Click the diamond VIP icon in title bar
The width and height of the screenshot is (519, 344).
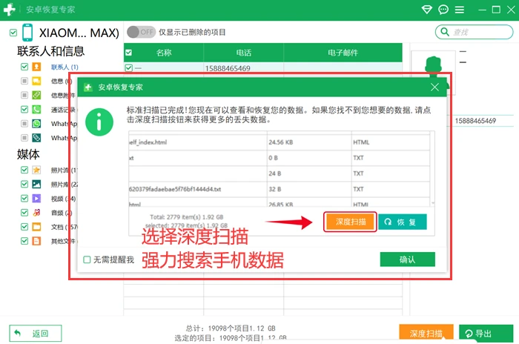point(427,10)
